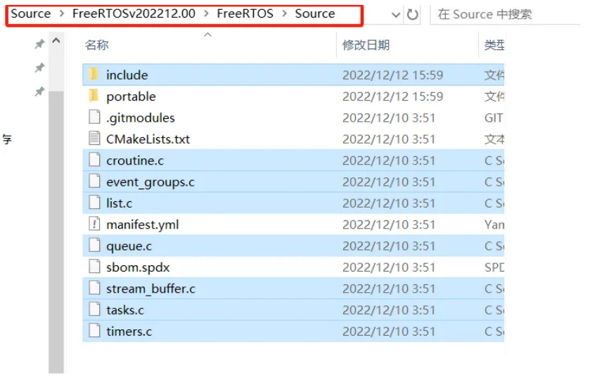590x380 pixels.
Task: Expand chevron after FreeRTOS breadcrumb
Action: (285, 14)
